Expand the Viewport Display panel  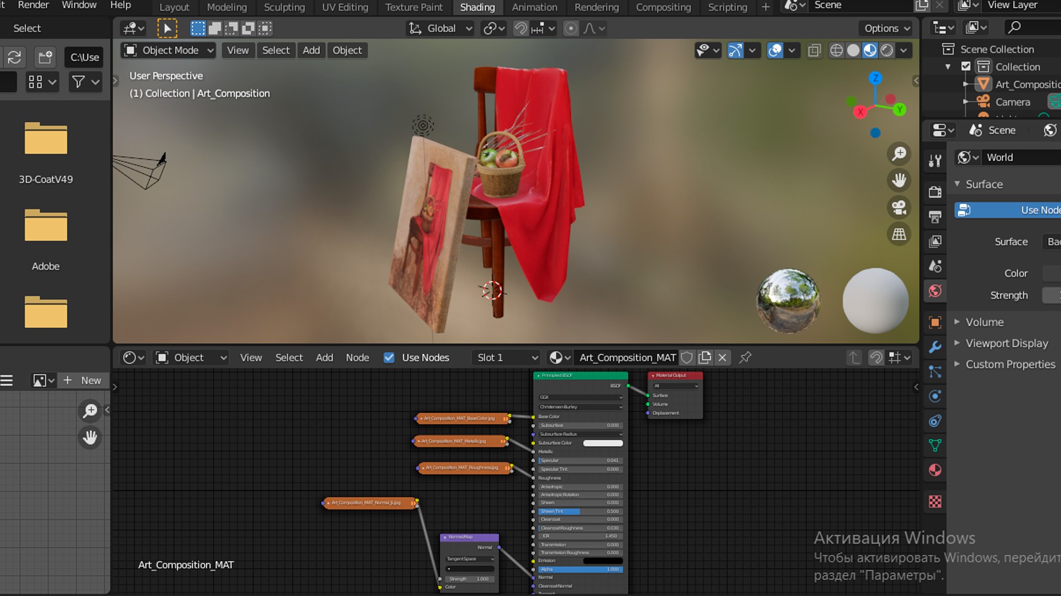pos(1006,343)
